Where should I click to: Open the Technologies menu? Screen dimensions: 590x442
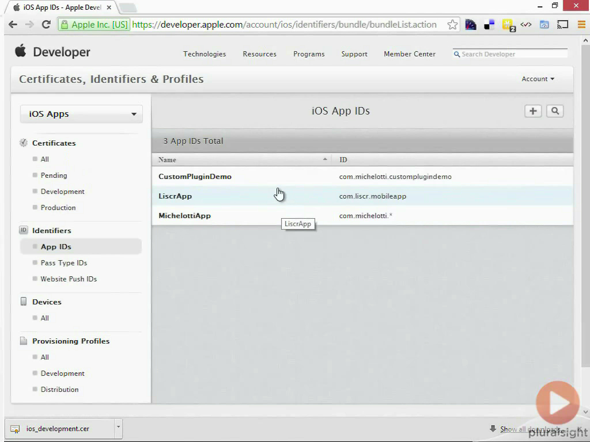205,54
